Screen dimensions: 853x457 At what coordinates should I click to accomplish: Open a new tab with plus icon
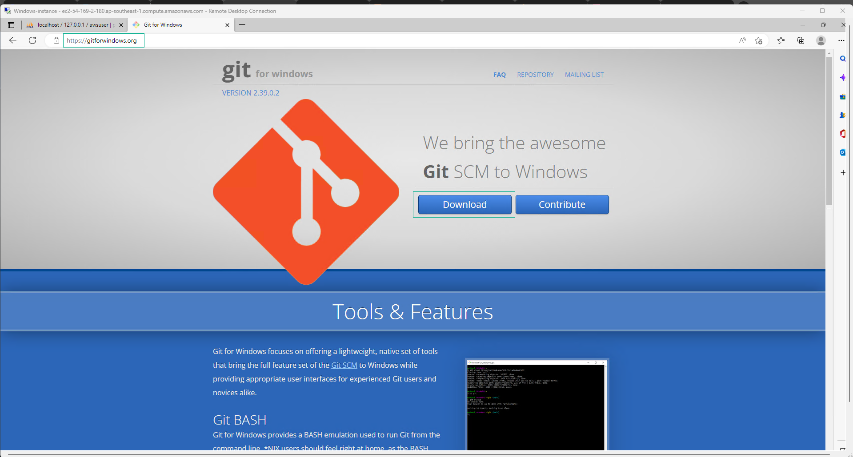pyautogui.click(x=242, y=25)
